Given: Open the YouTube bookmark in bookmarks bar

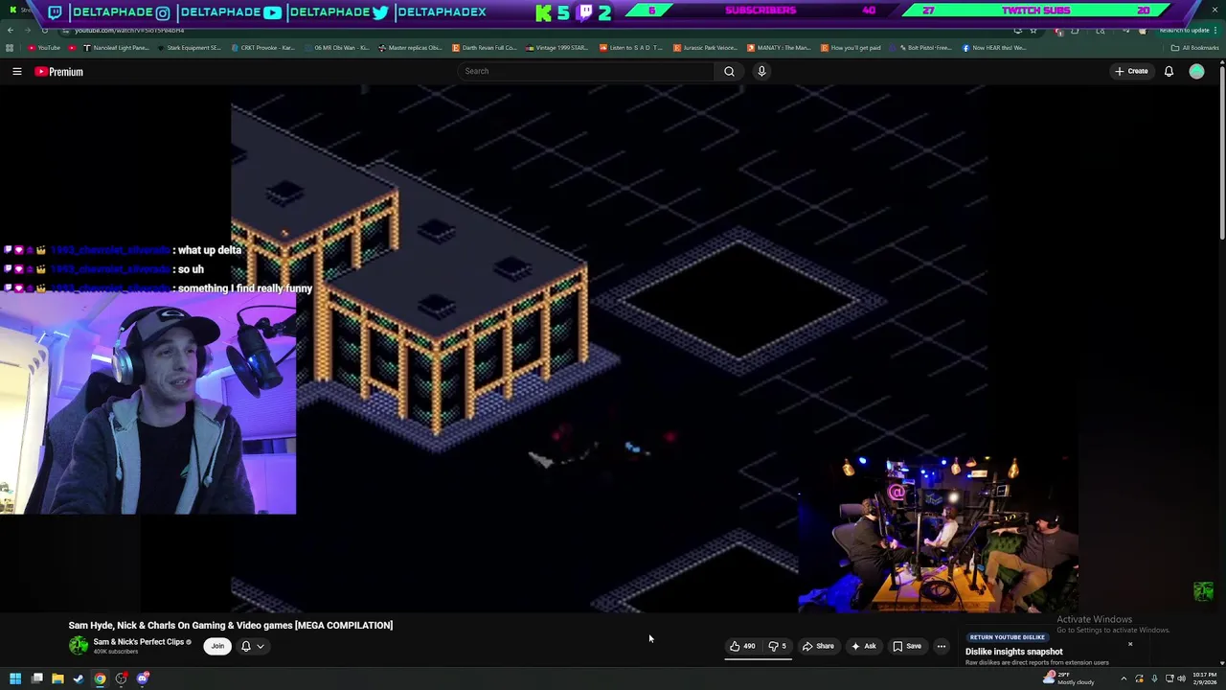Looking at the screenshot, I should pyautogui.click(x=43, y=48).
